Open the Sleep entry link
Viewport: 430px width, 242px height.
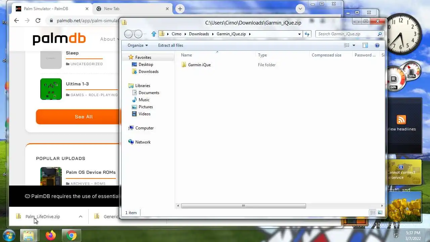point(72,53)
